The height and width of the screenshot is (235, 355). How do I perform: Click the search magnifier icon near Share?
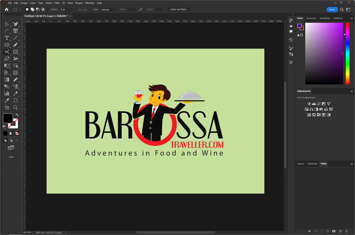(342, 9)
